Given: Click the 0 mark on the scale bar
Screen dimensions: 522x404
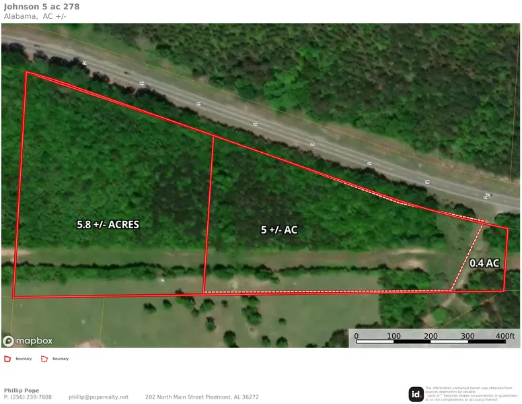Looking at the screenshot, I should coord(356,336).
